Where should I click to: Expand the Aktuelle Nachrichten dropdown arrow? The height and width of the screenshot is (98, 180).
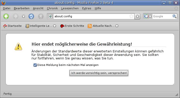(x=117, y=26)
